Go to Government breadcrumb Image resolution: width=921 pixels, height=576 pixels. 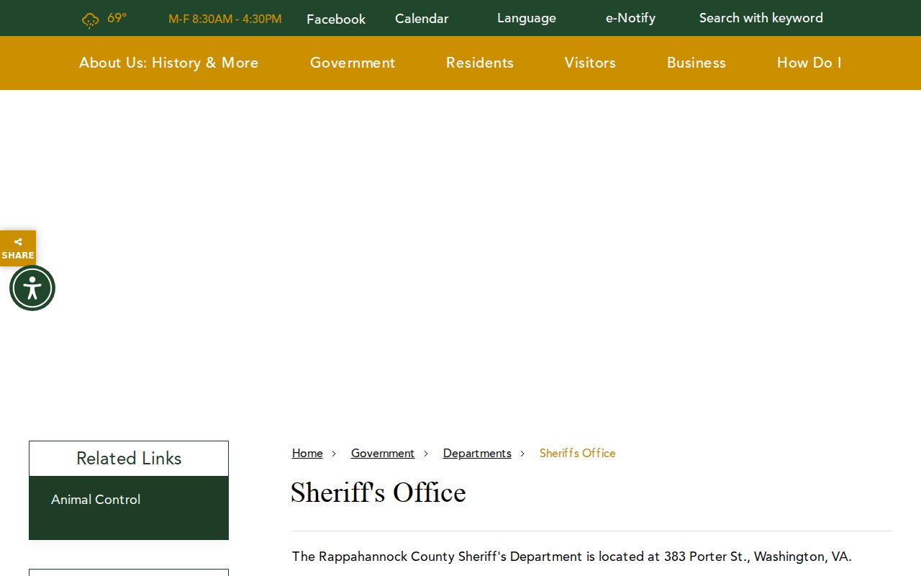point(383,453)
